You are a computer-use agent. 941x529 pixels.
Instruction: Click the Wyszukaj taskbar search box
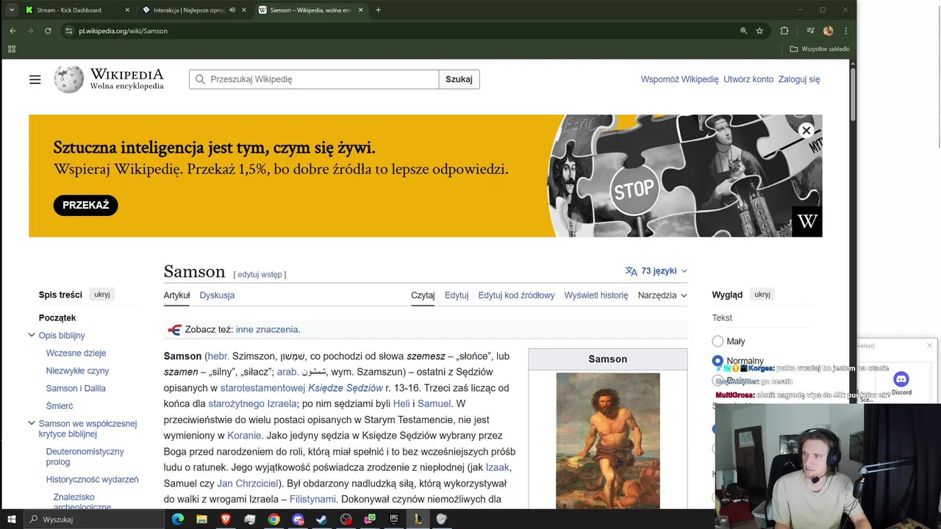tap(96, 519)
